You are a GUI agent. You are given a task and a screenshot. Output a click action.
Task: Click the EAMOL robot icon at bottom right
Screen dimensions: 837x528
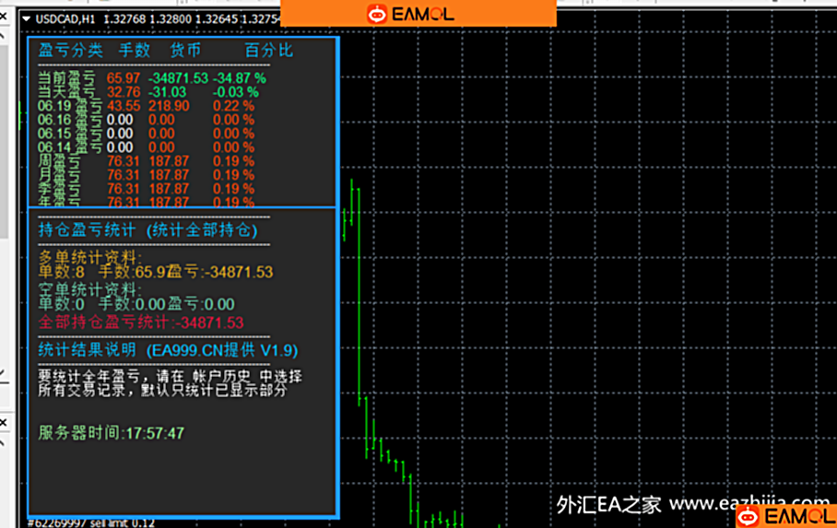pos(749,516)
